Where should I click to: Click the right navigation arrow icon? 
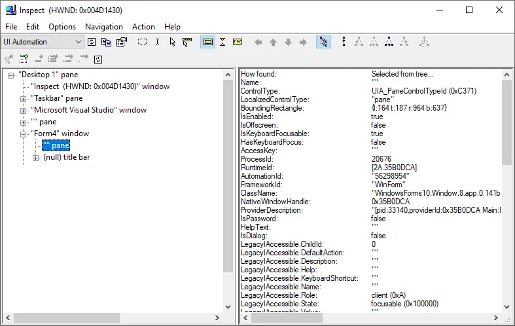[x=303, y=42]
